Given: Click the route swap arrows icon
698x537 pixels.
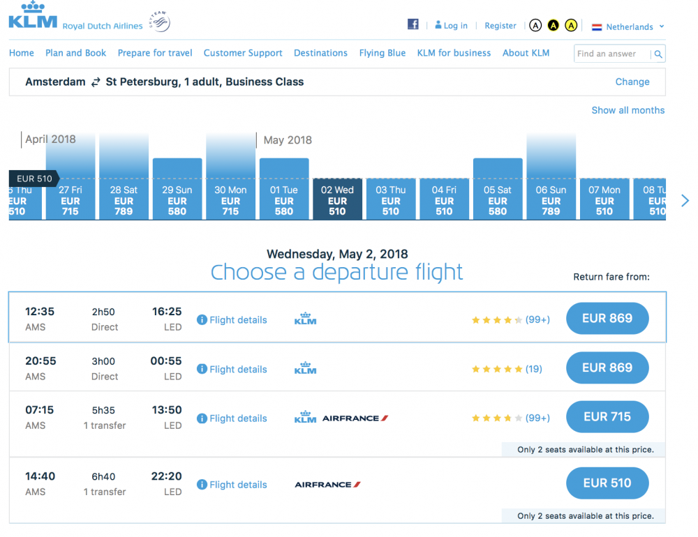Looking at the screenshot, I should pos(96,82).
